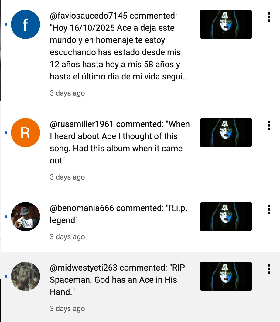
Task: Click unread blue dot beside faviosaucedo7145 notification
Action: tap(6, 24)
